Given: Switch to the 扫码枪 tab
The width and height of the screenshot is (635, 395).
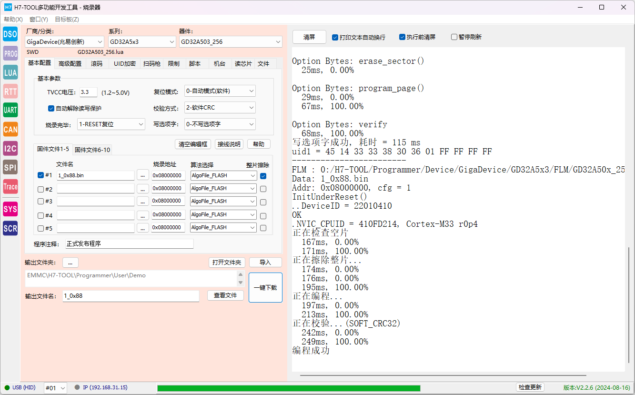Looking at the screenshot, I should click(x=152, y=63).
